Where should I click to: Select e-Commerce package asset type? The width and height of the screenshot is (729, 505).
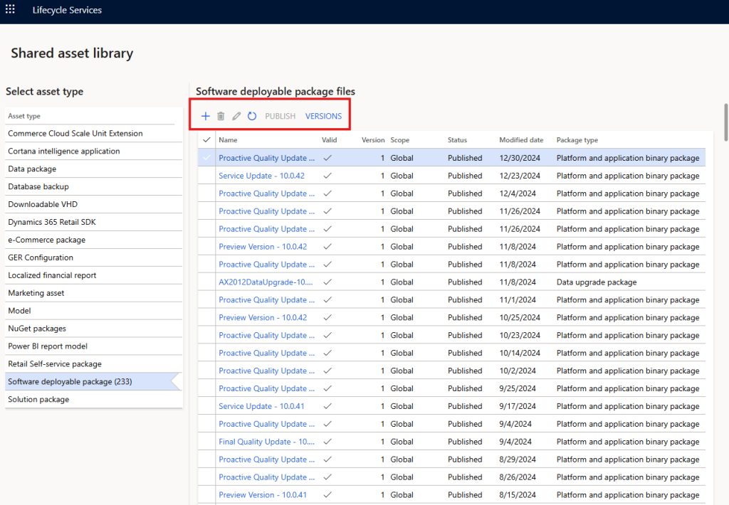pos(93,240)
